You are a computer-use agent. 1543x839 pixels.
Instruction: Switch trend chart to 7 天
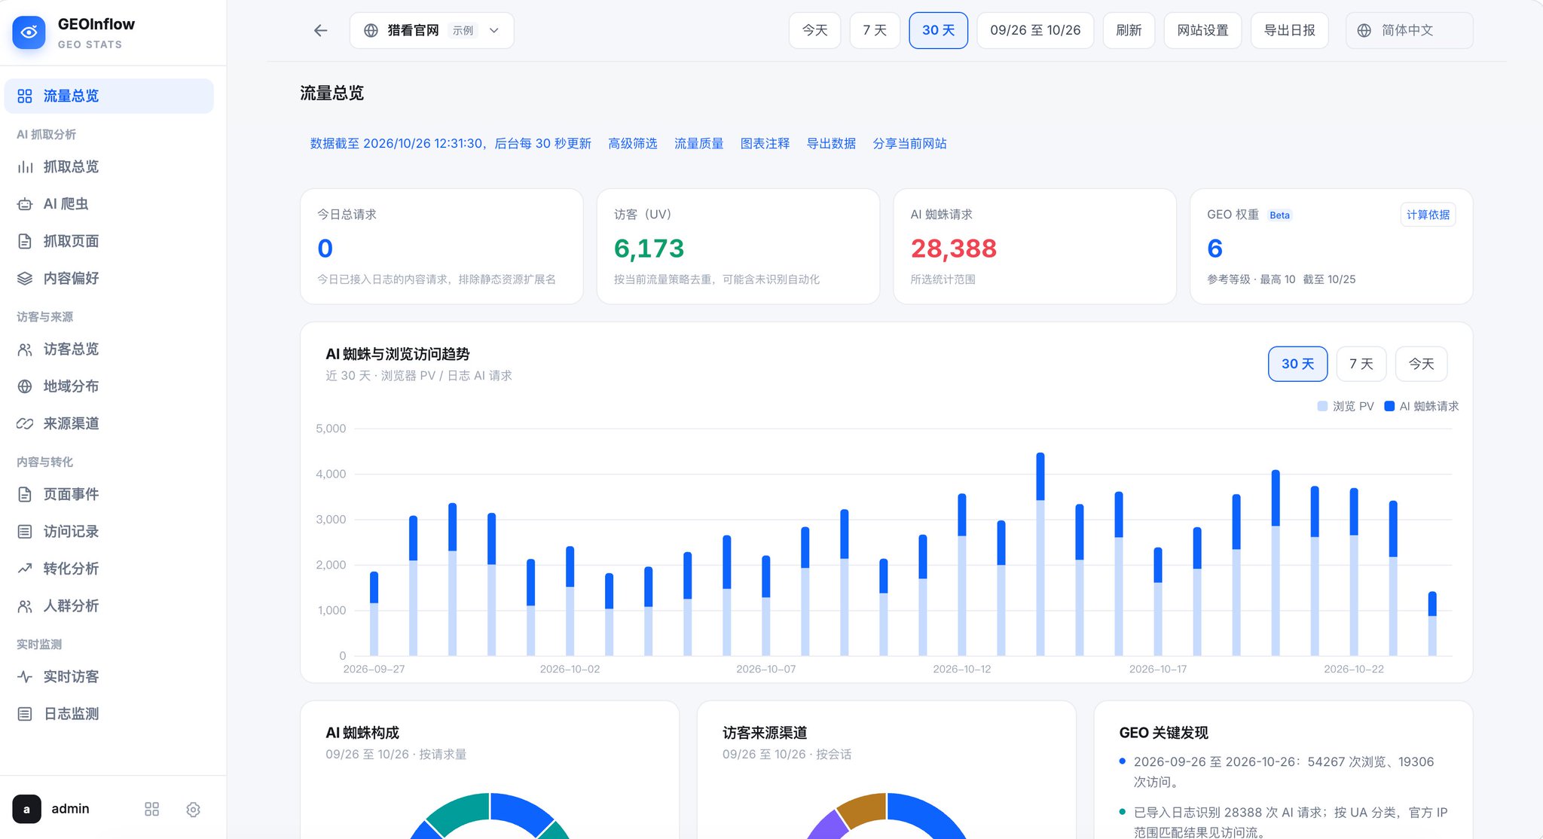(1361, 364)
